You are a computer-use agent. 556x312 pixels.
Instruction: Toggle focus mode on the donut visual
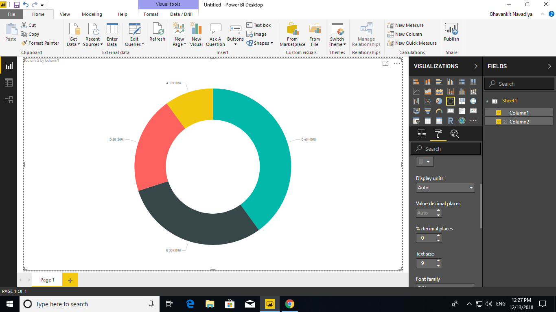click(385, 63)
